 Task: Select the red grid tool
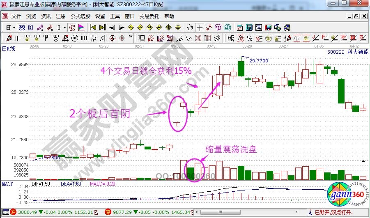tap(198, 38)
